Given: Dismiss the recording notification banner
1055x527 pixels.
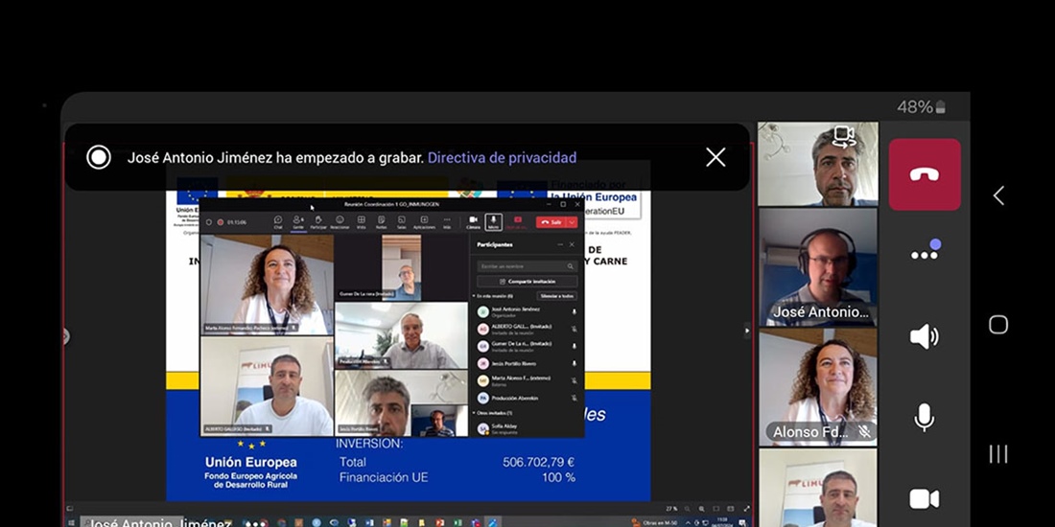Looking at the screenshot, I should click(x=715, y=157).
